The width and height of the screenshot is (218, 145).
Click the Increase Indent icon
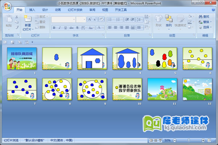pyautogui.click(x=132, y=20)
